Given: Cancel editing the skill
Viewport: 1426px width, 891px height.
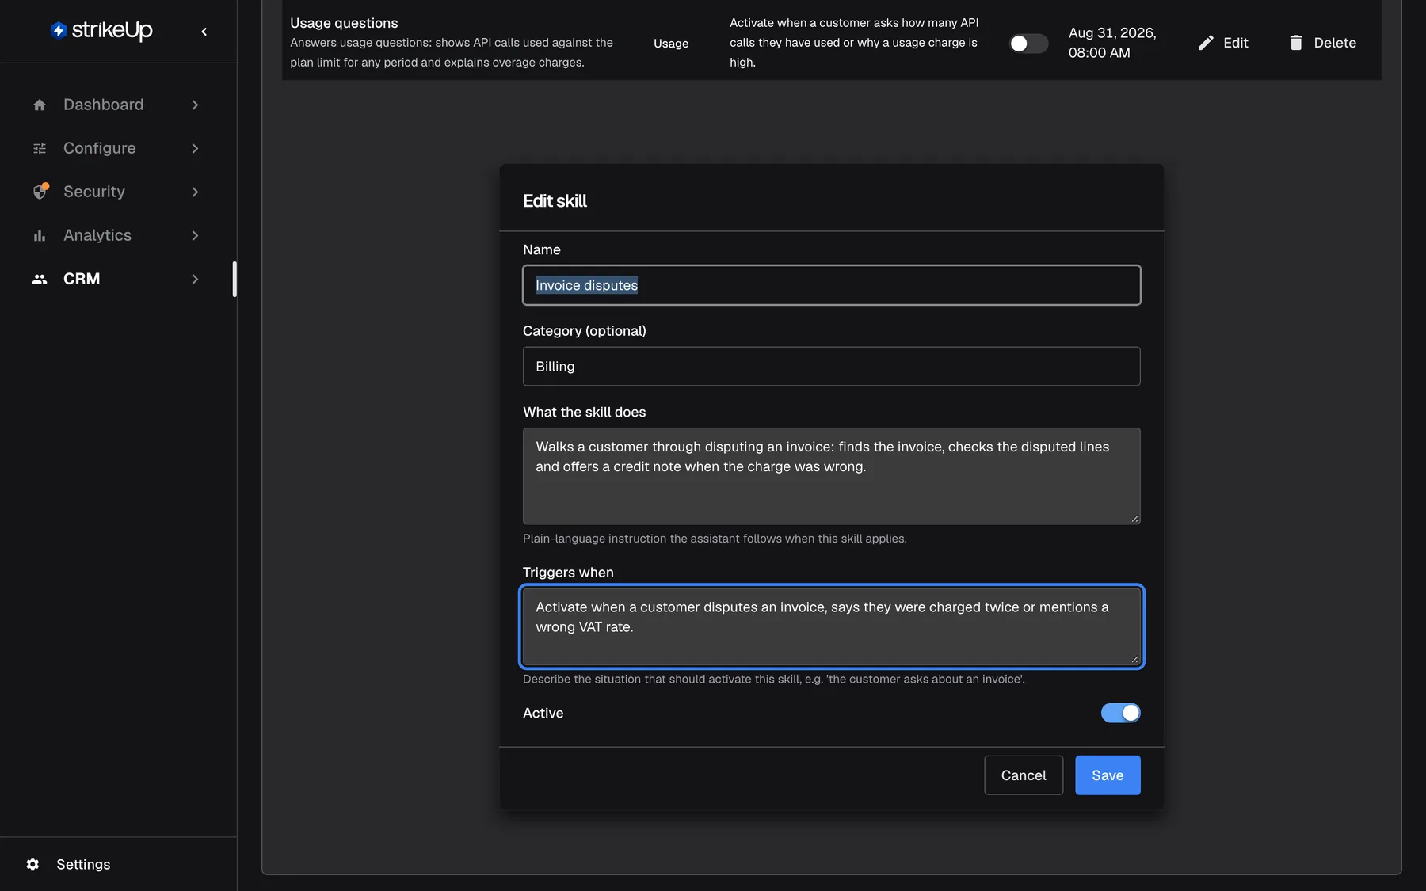Looking at the screenshot, I should 1023,775.
